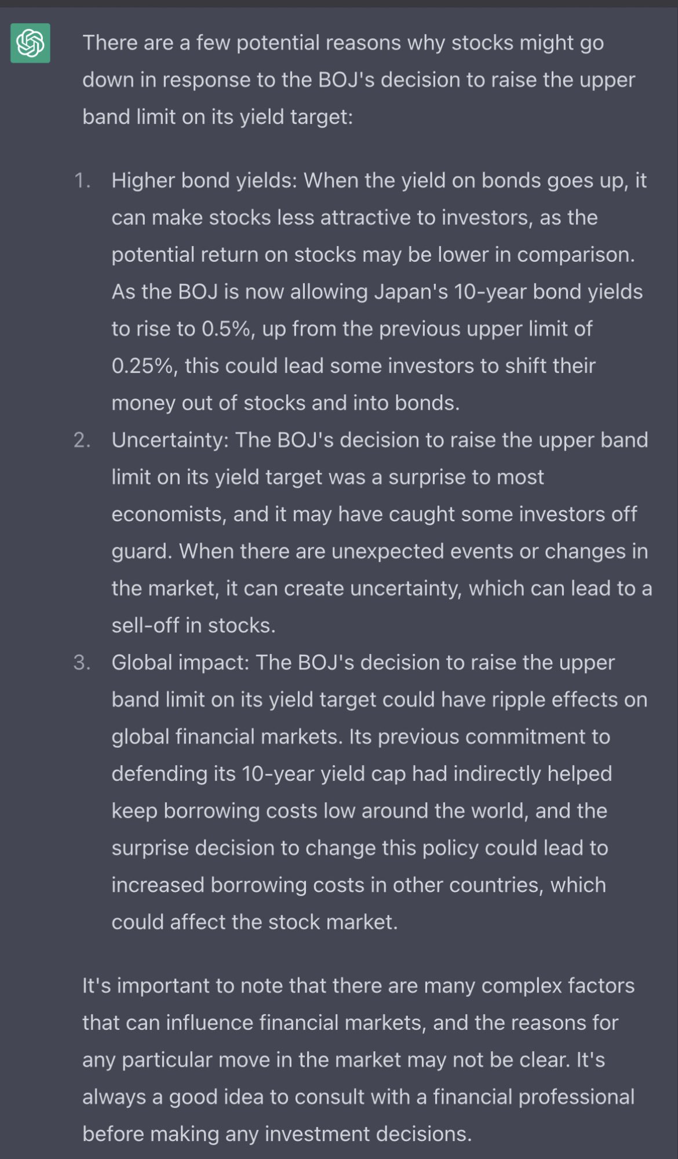Click the "Global impact:" heading text
Image resolution: width=678 pixels, height=1159 pixels.
[x=180, y=663]
